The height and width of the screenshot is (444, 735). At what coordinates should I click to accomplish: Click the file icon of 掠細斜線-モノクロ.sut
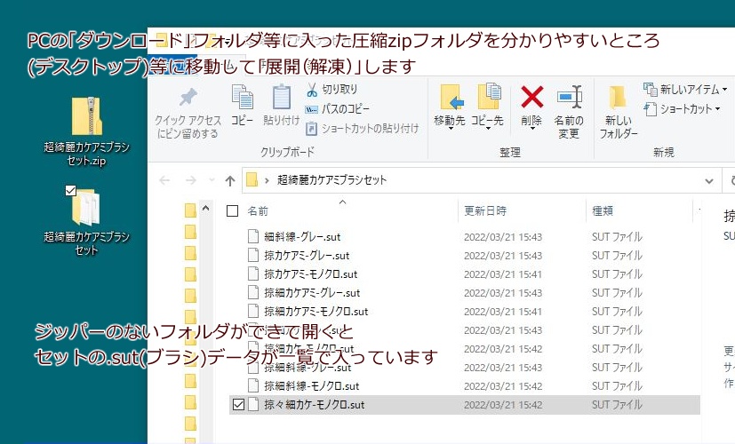pos(253,385)
